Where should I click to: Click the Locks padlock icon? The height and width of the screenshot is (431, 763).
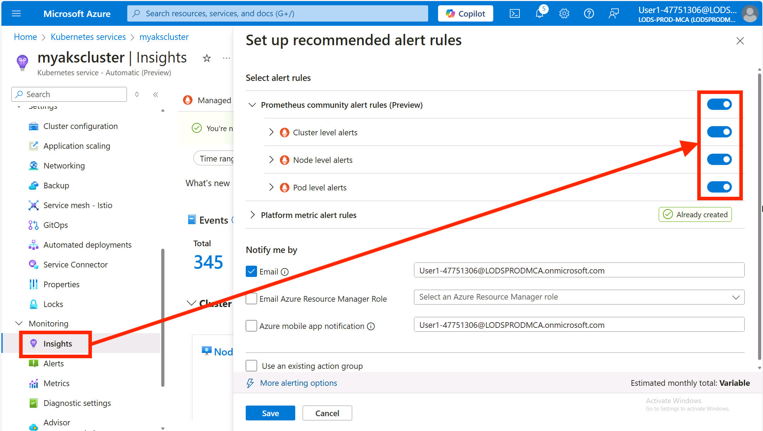(34, 304)
